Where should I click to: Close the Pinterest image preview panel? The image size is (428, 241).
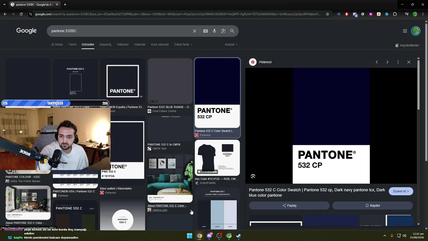tap(409, 62)
